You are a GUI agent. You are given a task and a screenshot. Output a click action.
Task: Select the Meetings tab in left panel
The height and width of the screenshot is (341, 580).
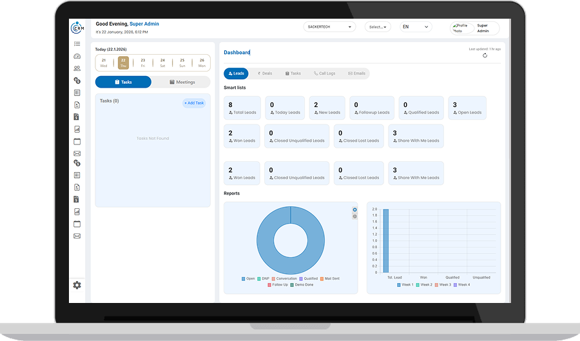(182, 82)
